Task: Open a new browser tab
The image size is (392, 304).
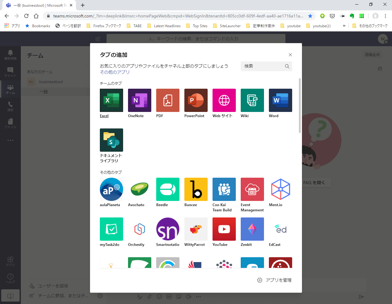Action: pyautogui.click(x=83, y=5)
